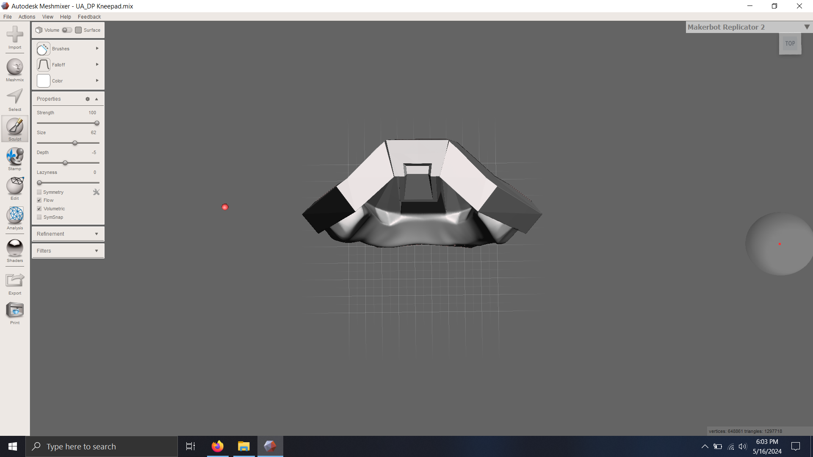Open the Edit tool
The width and height of the screenshot is (813, 457).
point(15,188)
